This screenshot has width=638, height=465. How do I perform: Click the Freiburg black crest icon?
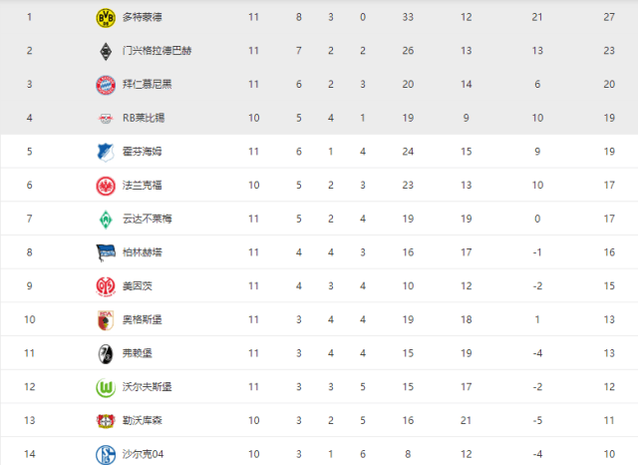(x=106, y=354)
